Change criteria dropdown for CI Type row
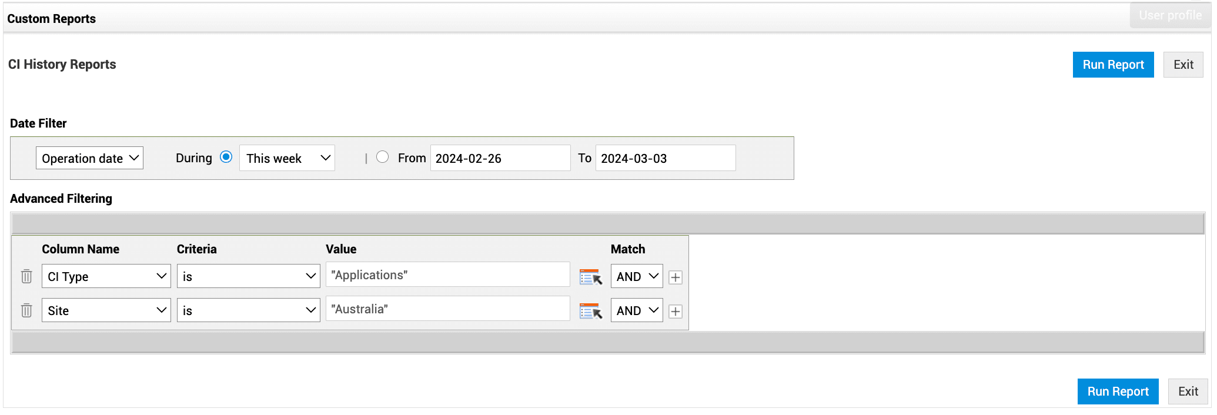 coord(248,276)
